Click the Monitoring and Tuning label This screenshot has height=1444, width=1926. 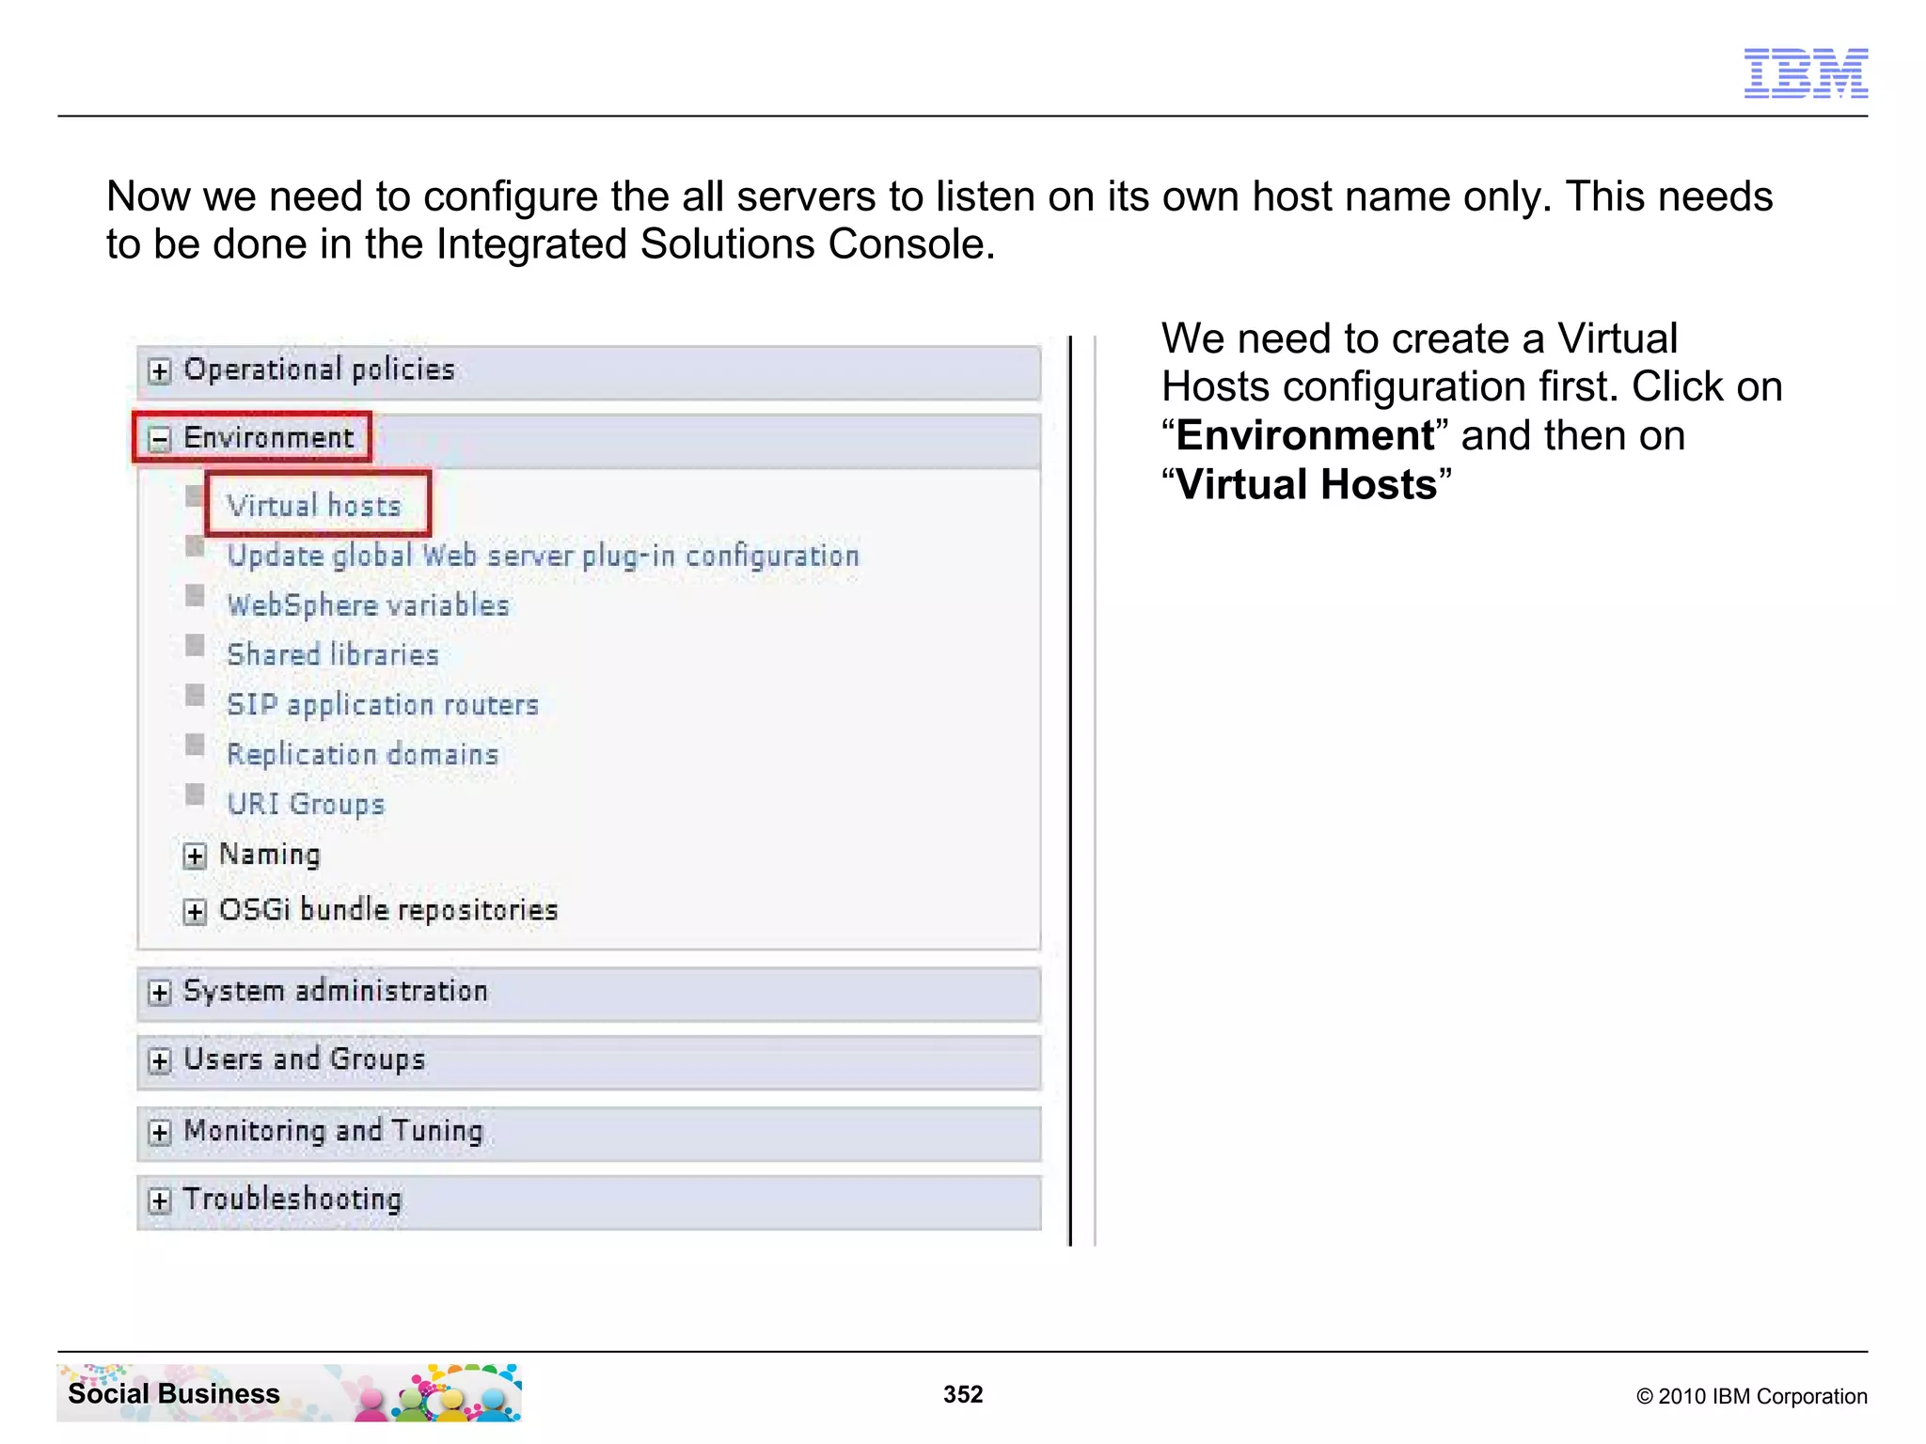click(x=334, y=1130)
